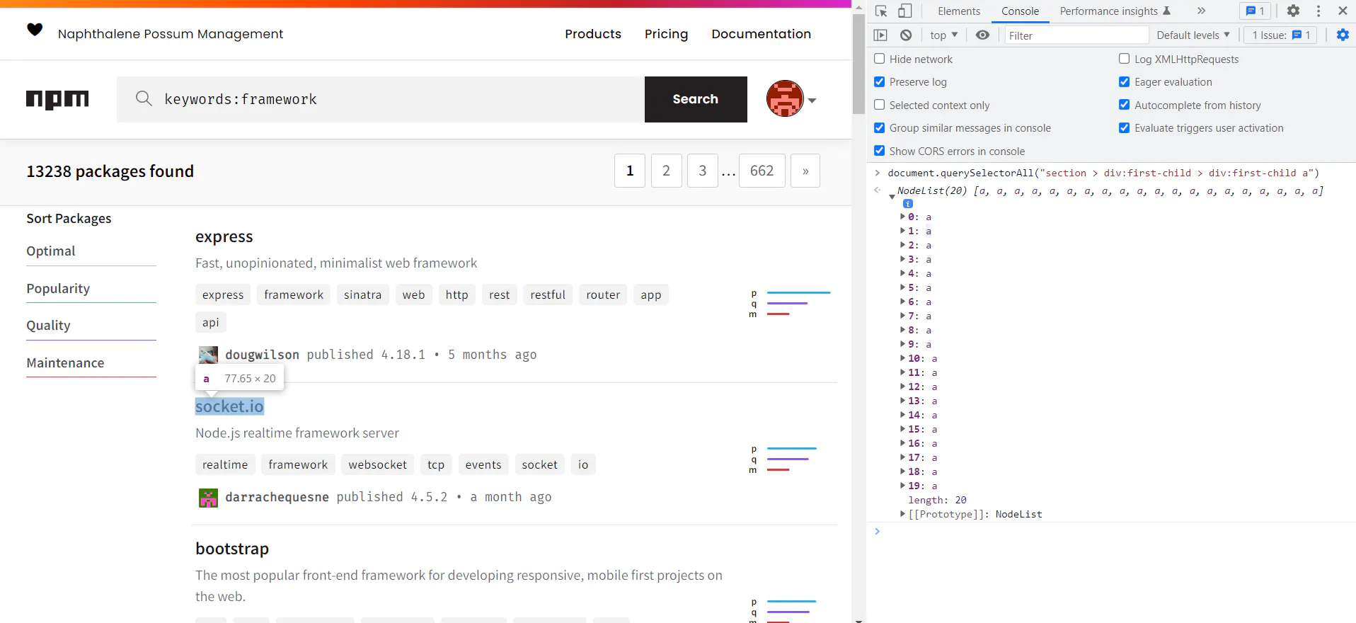This screenshot has height=623, width=1356.
Task: Open the socket.io package link
Action: tap(229, 406)
